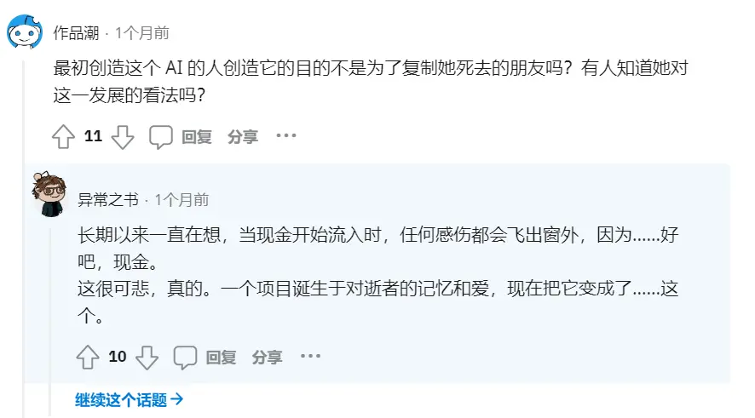
Task: Open more options on 作品潮 comment
Action: tap(285, 135)
